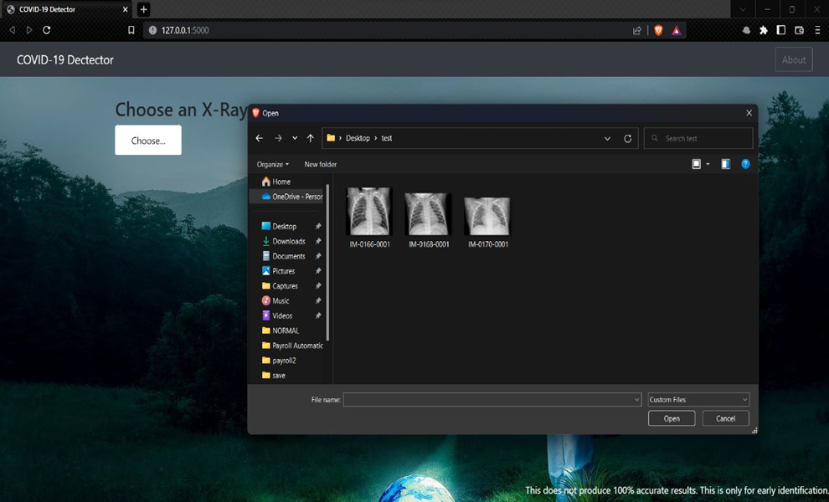Screen dimensions: 829x502
Task: Select Documents in the navigation pane
Action: [x=283, y=256]
